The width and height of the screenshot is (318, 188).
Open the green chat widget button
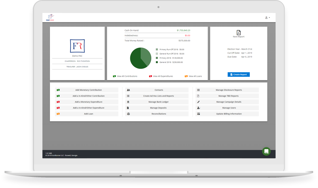point(266,151)
